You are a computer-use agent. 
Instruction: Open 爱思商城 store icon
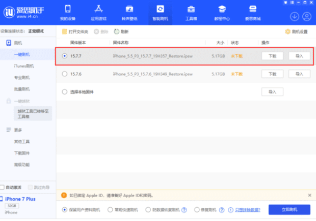252,10
